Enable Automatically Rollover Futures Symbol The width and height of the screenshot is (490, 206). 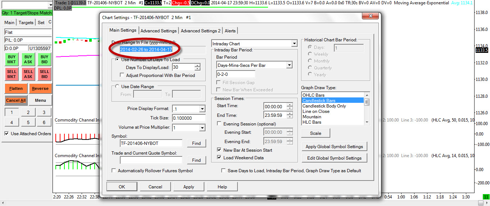pyautogui.click(x=114, y=171)
